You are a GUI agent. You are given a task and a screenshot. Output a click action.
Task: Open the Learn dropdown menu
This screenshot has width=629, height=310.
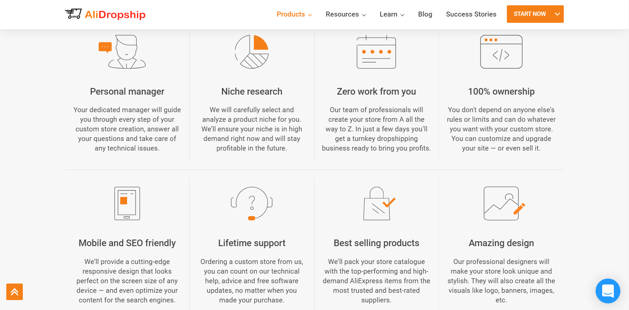point(392,14)
